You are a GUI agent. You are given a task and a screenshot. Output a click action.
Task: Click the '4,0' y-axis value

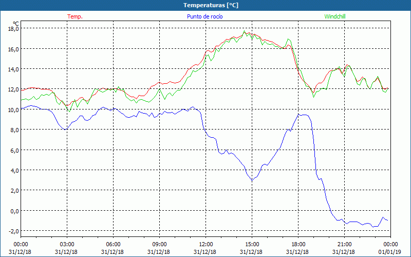(x=14, y=171)
